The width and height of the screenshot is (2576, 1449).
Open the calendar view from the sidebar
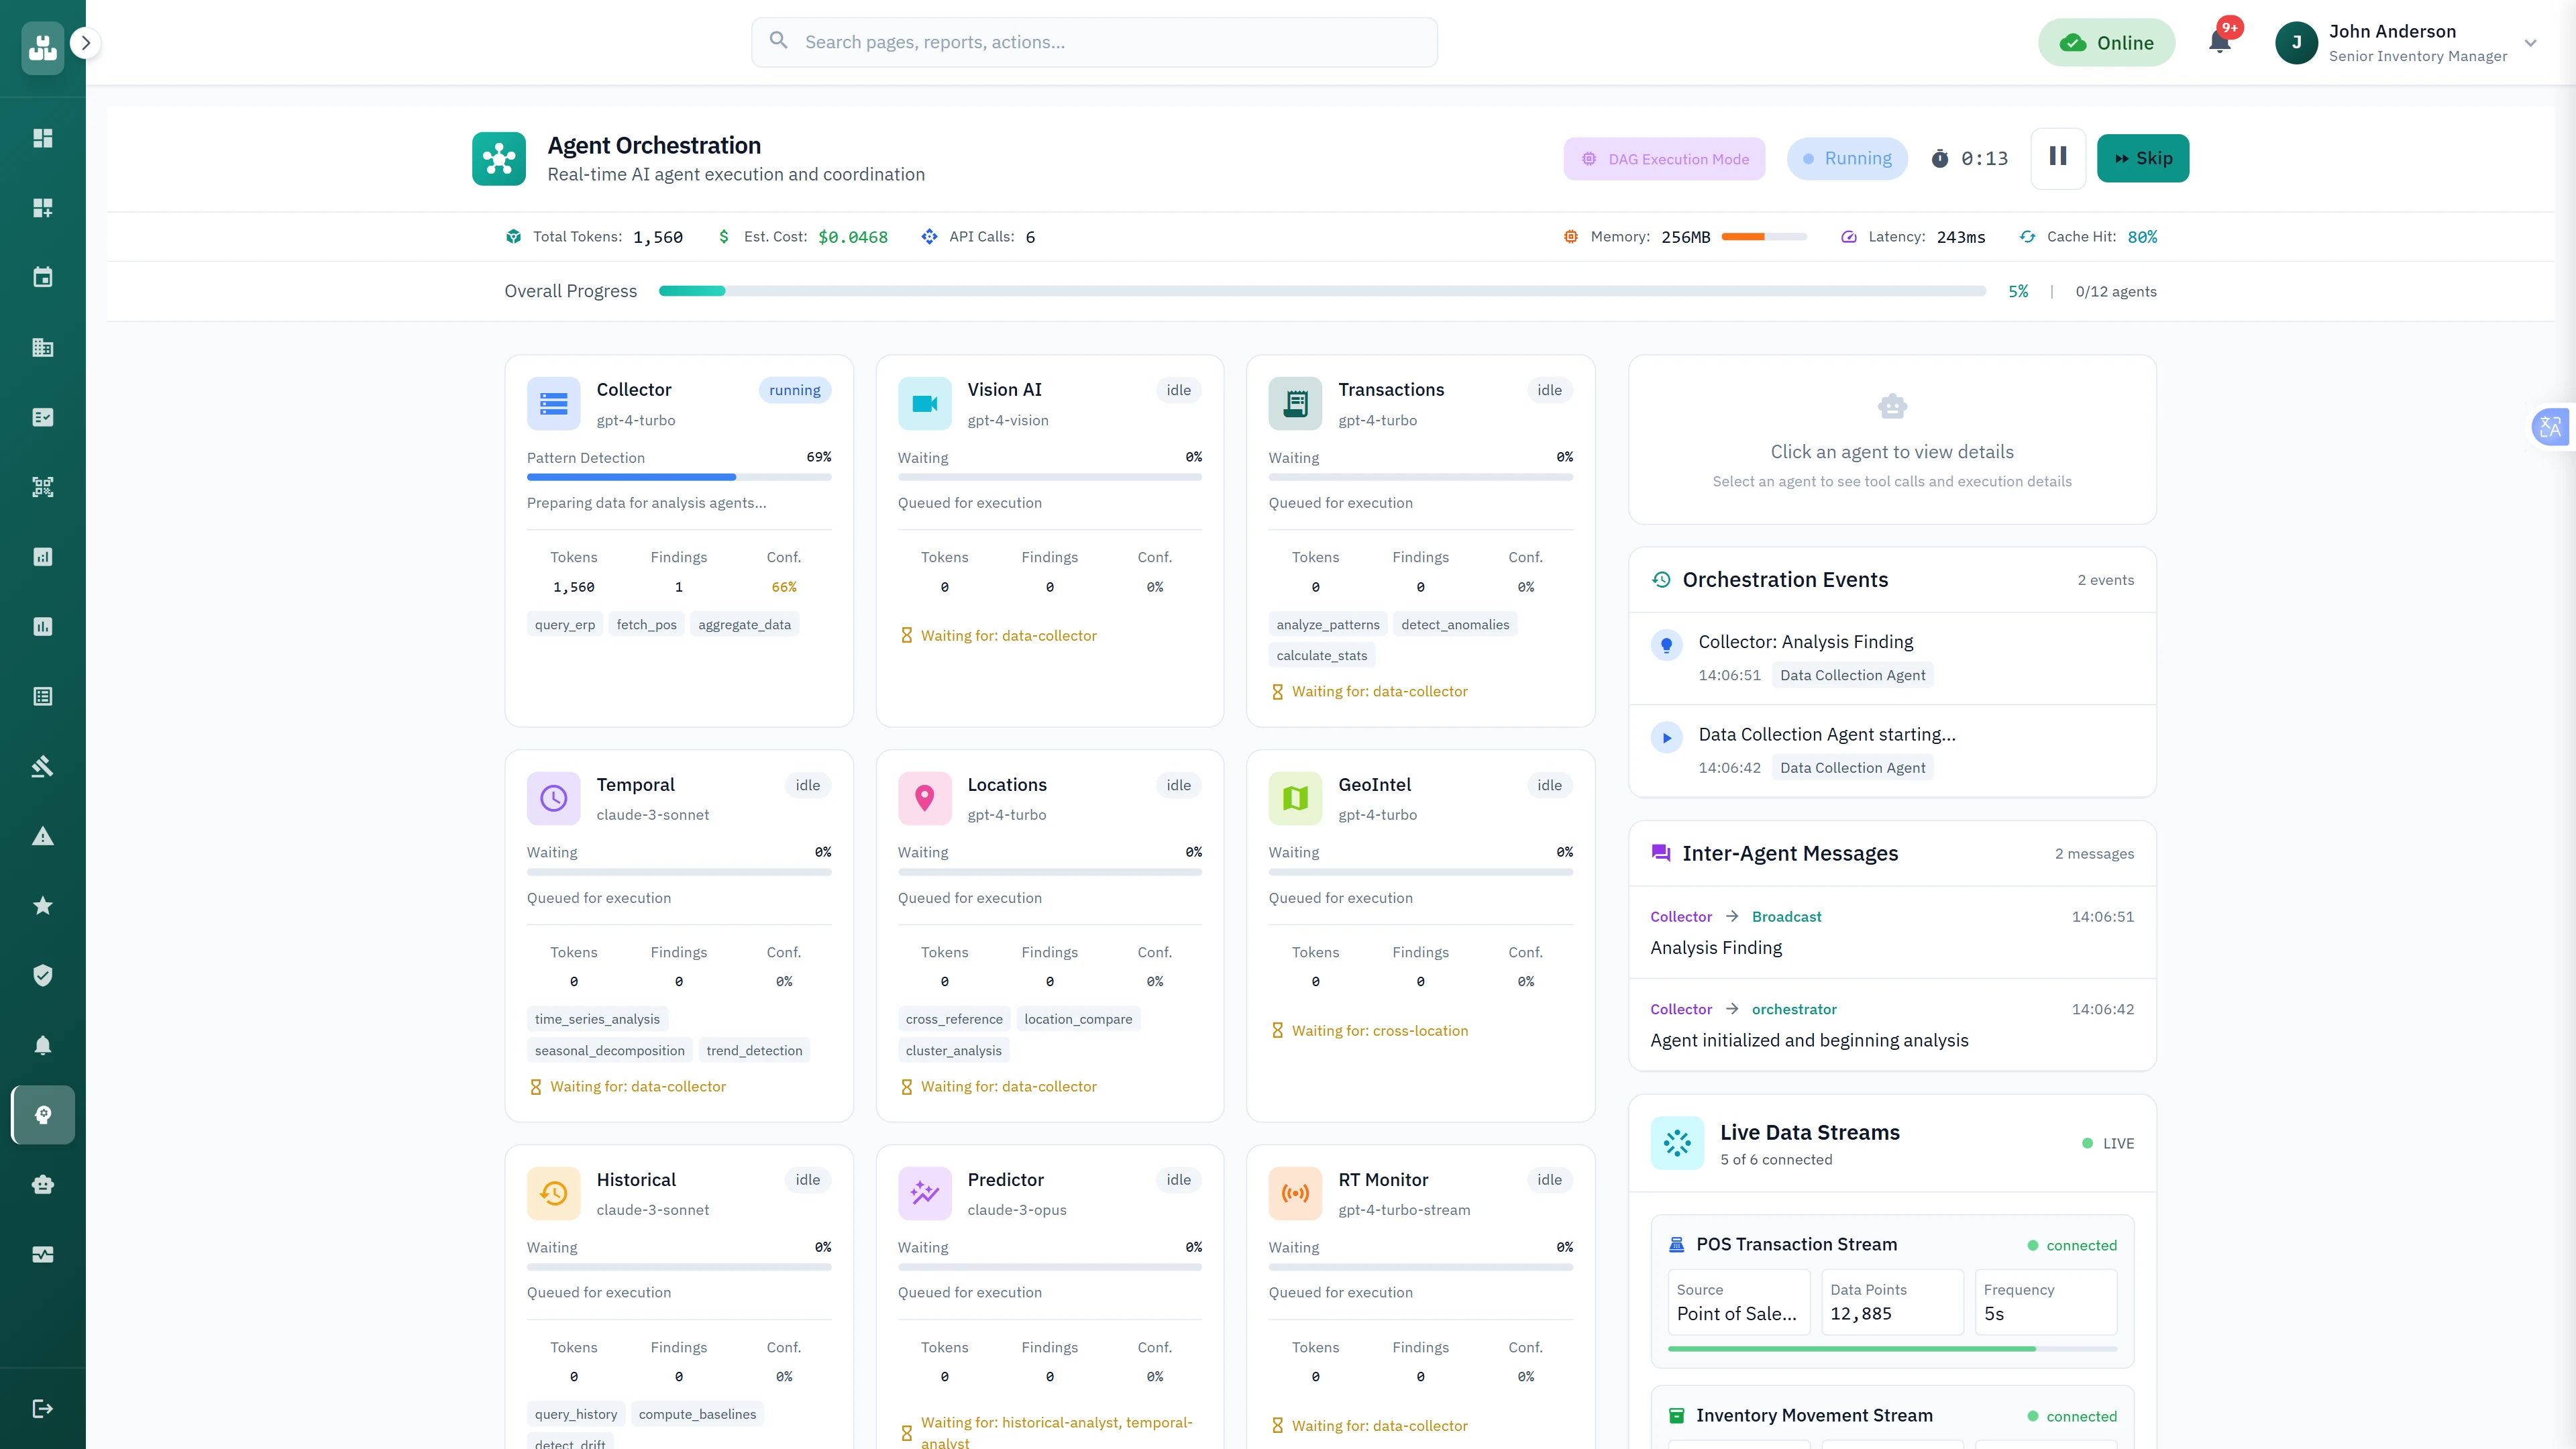43,277
